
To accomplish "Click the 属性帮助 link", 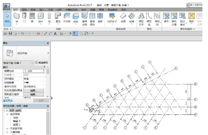I will pyautogui.click(x=8, y=100).
